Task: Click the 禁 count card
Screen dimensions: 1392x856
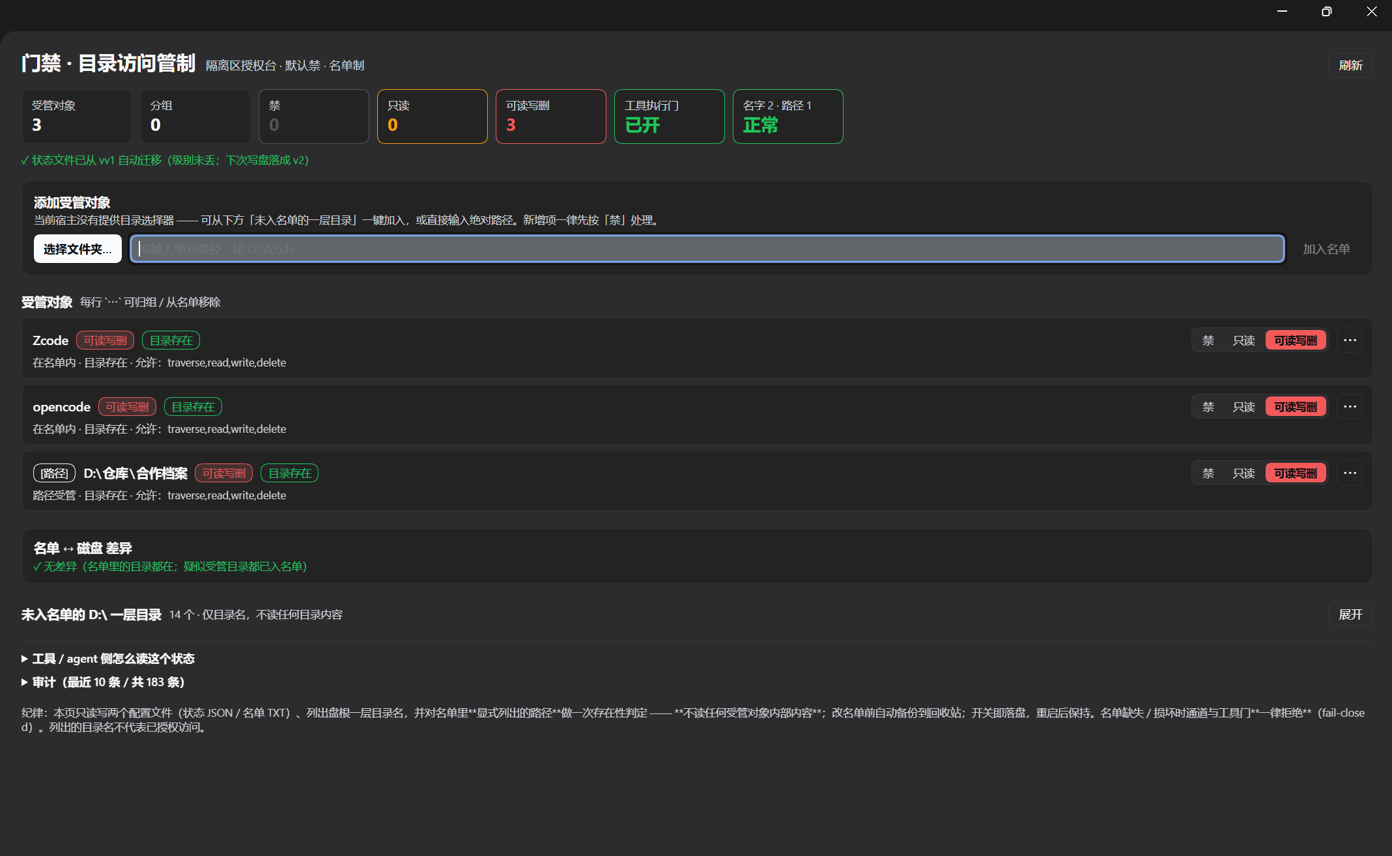Action: tap(313, 117)
